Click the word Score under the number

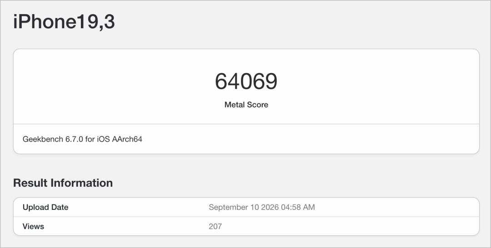(x=257, y=105)
